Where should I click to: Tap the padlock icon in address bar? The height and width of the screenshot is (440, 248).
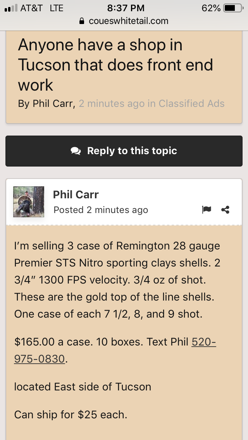(82, 21)
